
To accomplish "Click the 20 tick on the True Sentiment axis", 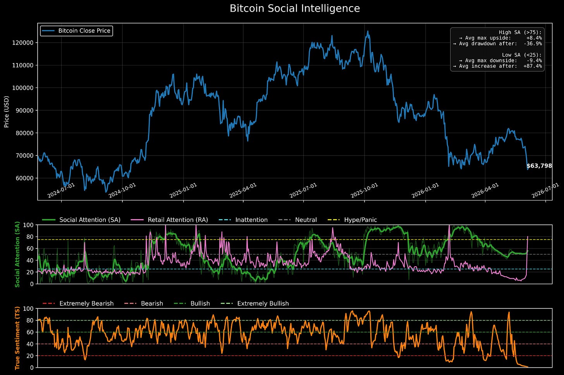I will [x=31, y=356].
